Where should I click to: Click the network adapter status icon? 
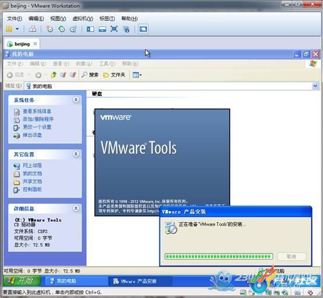[269, 292]
